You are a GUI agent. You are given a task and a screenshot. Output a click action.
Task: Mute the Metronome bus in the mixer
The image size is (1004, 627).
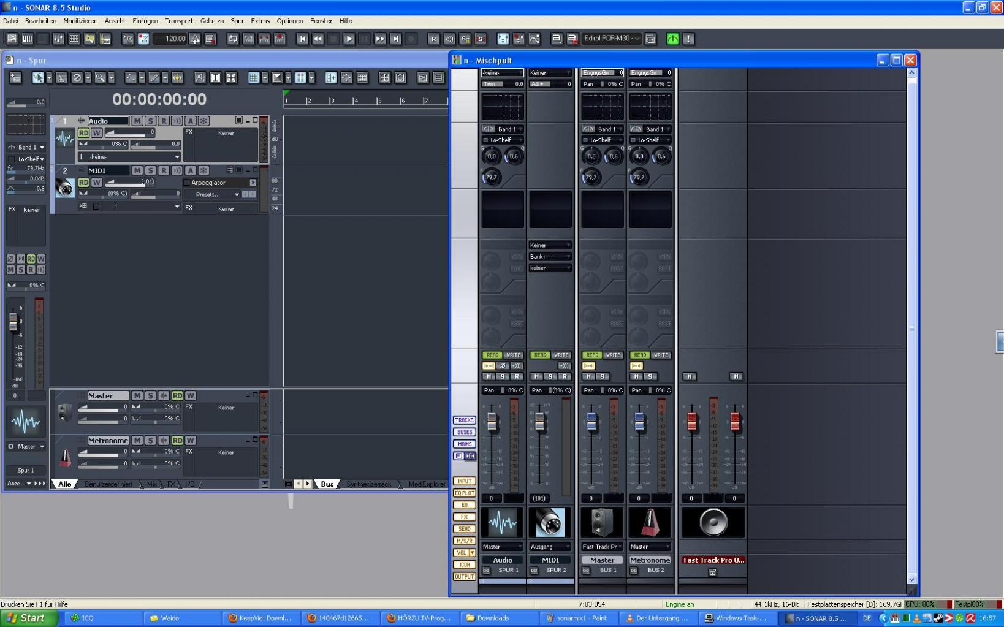[x=636, y=377]
